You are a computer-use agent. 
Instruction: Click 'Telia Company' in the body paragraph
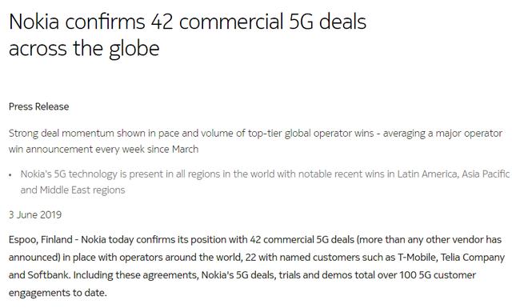pyautogui.click(x=473, y=258)
